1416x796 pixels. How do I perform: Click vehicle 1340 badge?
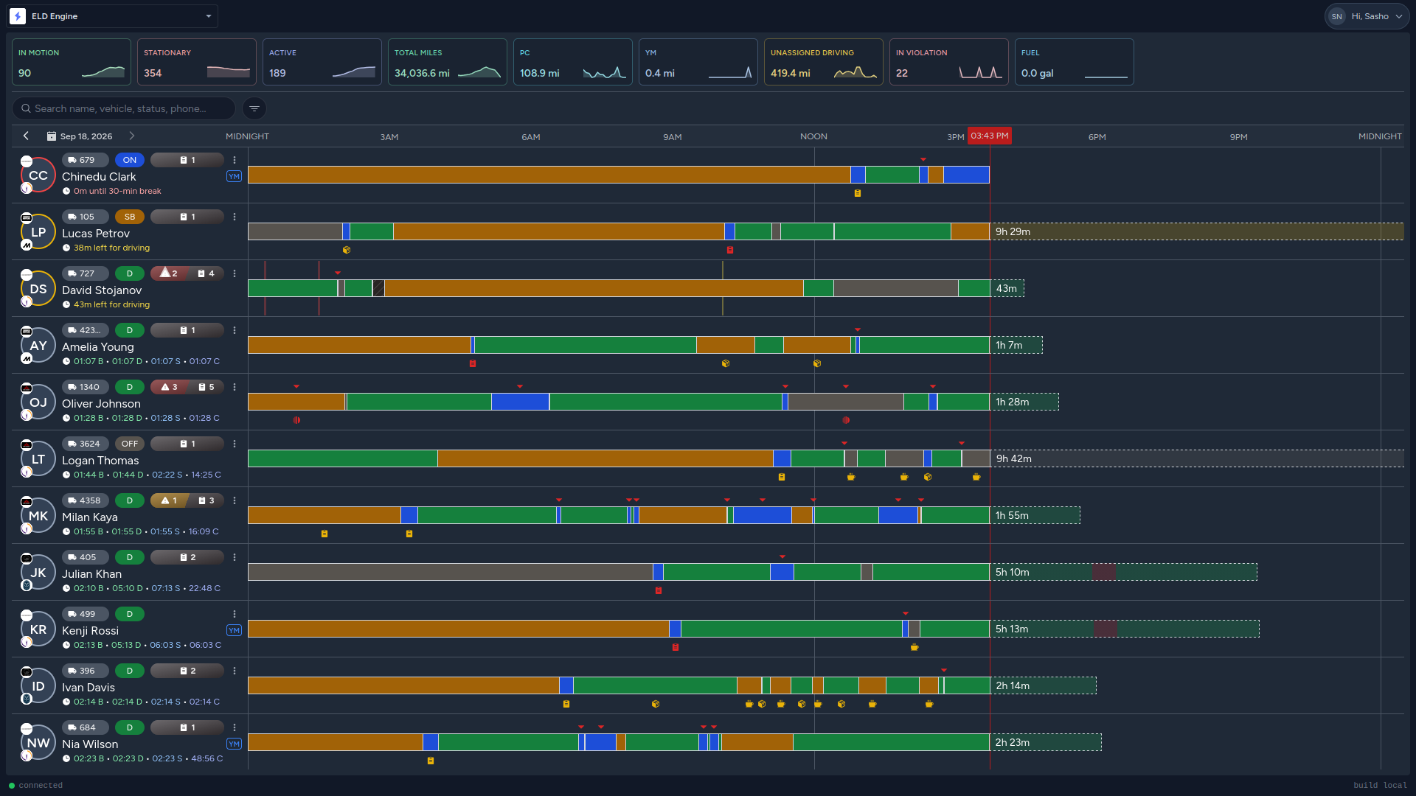(x=86, y=387)
